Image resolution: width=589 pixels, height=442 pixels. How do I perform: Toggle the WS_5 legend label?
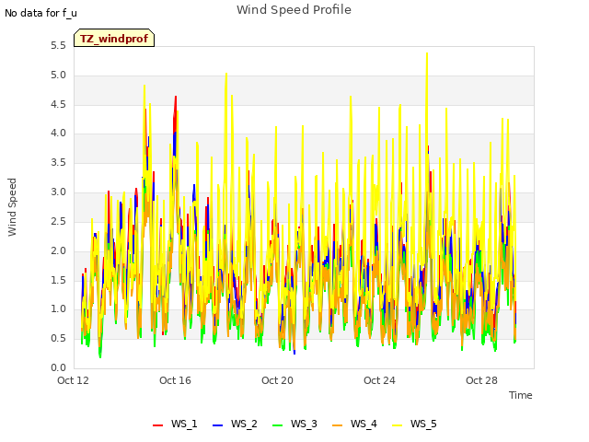coord(423,424)
